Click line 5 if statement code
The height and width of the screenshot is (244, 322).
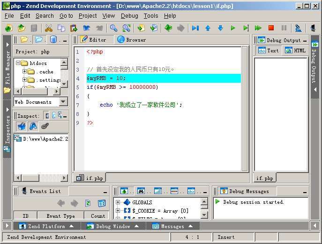point(122,87)
